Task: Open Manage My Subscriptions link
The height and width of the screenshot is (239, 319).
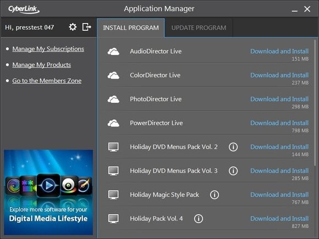Action: [x=48, y=49]
